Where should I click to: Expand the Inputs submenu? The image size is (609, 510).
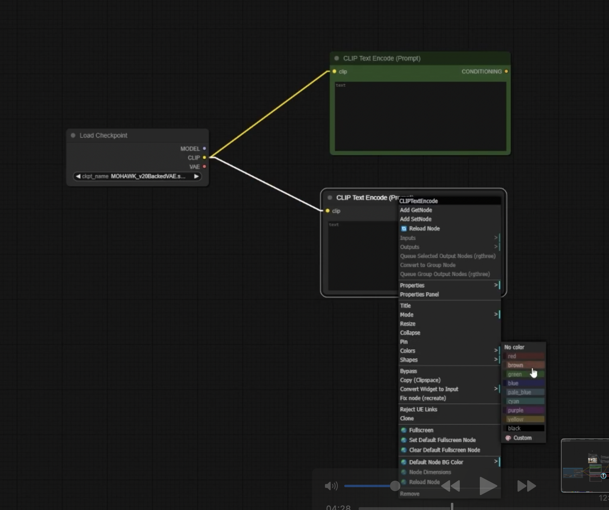click(449, 238)
